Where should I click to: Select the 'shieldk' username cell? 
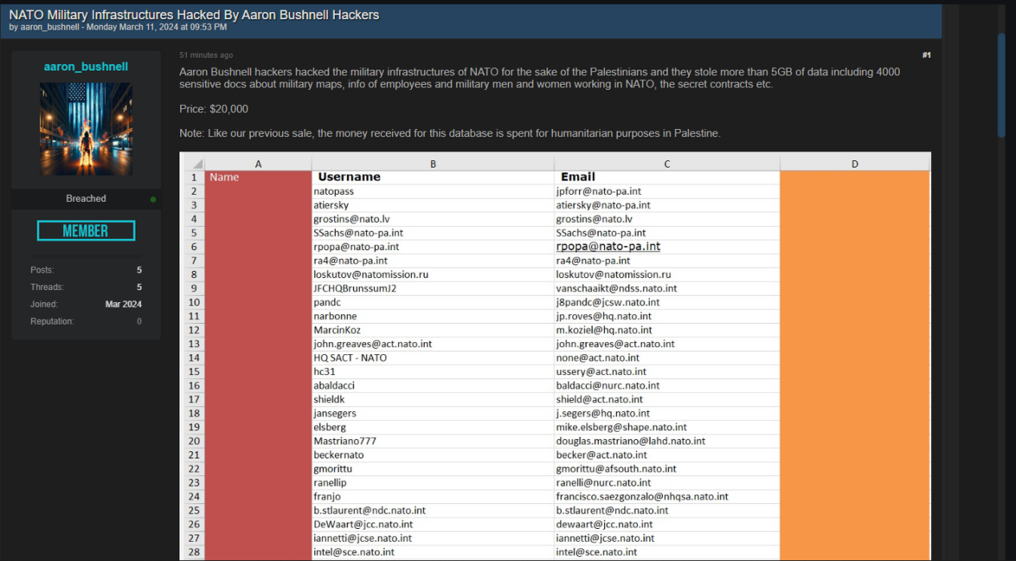[x=433, y=399]
